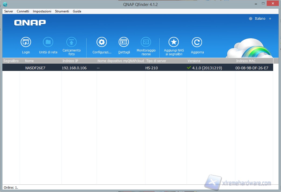Image resolution: width=281 pixels, height=192 pixels.
Task: Click Aggiungi NAS ai segnalibri star icon
Action: coord(174,42)
